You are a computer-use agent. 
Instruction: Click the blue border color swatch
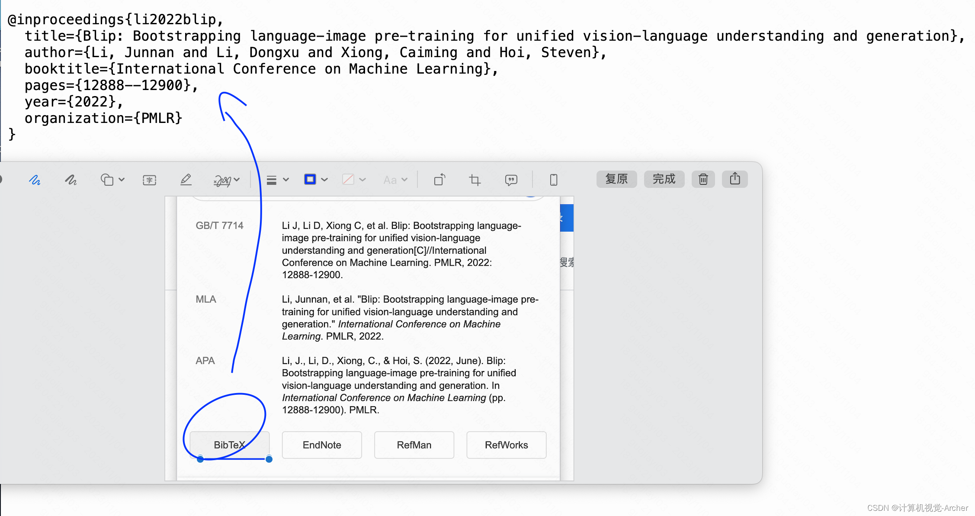[x=310, y=179]
